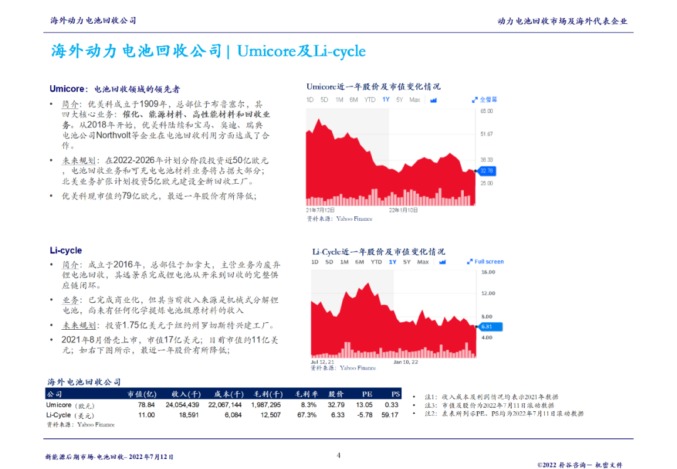Select Max range on Umicore chart
The width and height of the screenshot is (677, 469).
[x=414, y=100]
